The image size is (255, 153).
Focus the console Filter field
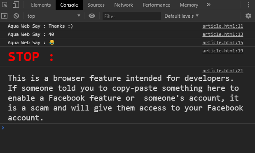point(132,16)
